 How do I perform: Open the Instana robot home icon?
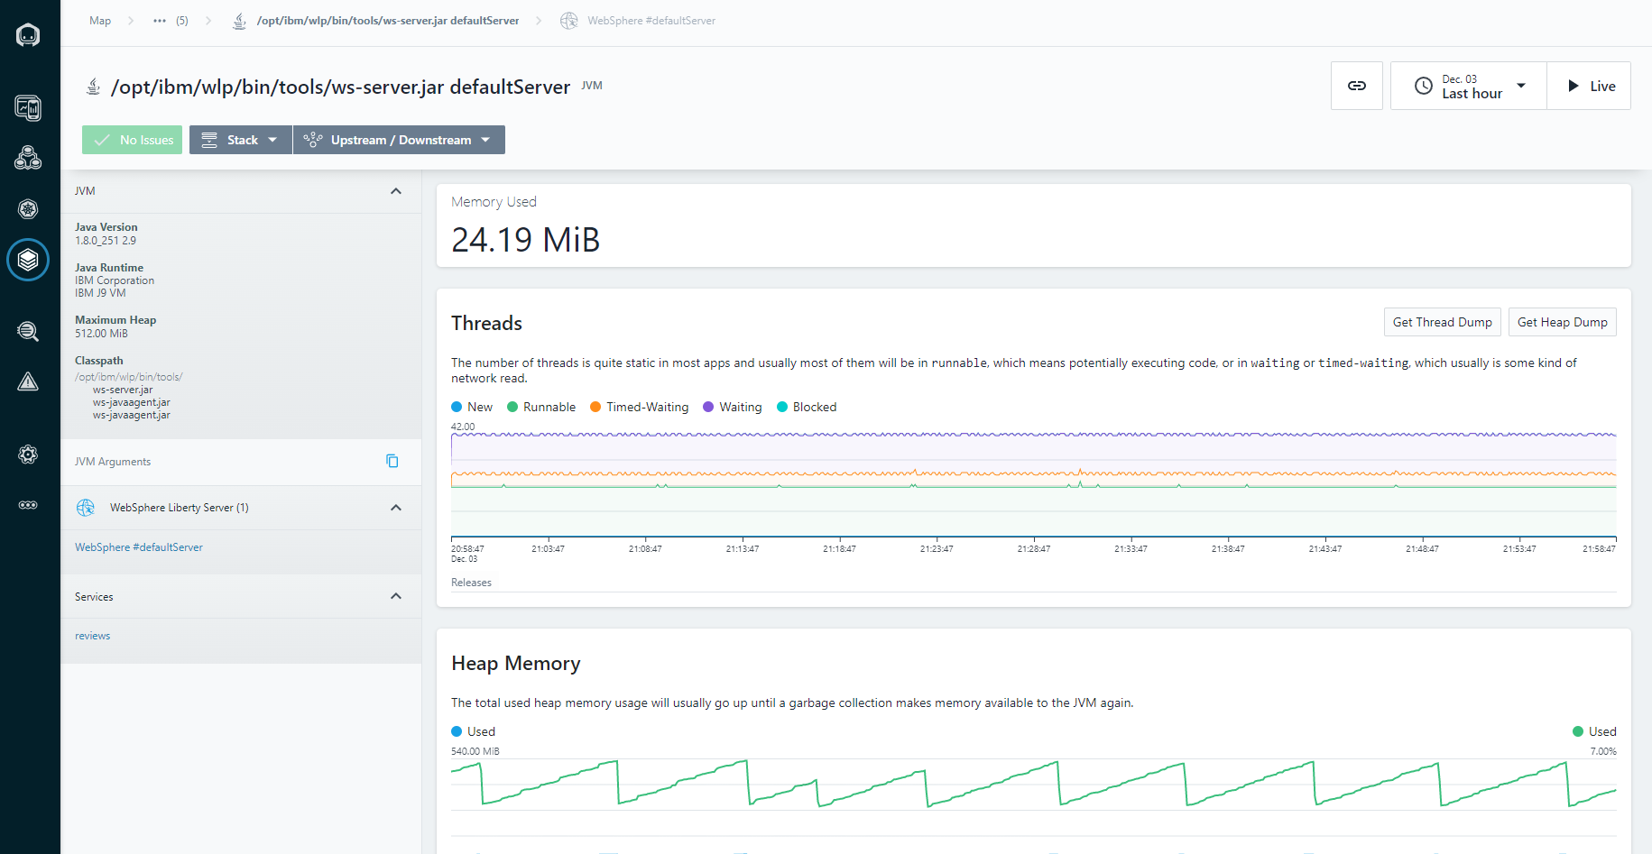28,35
